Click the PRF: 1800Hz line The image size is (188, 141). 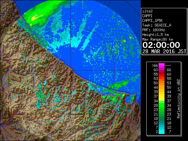point(153,30)
